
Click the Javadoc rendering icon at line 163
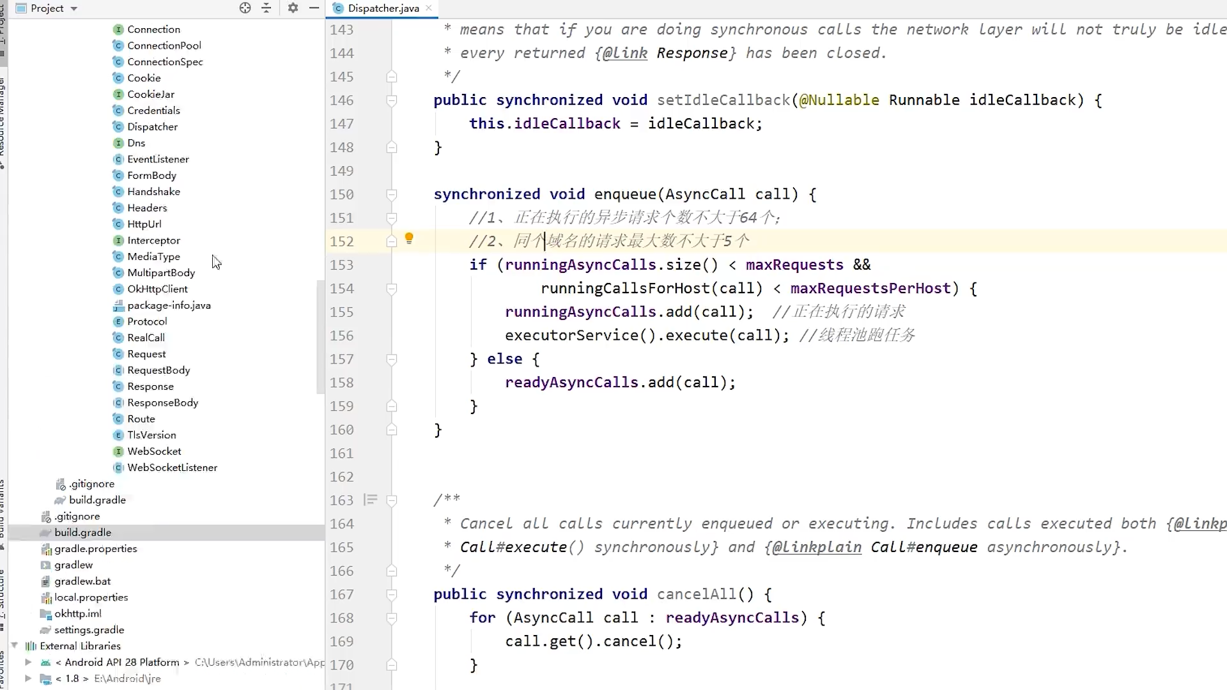370,500
